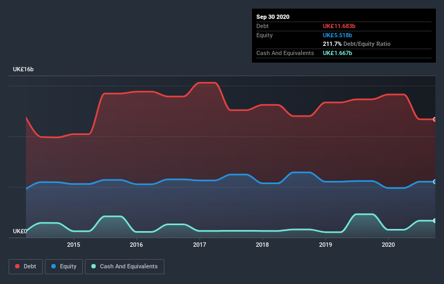Click the Sep 30 2020 tooltip date
444x284 pixels.
[x=273, y=17]
